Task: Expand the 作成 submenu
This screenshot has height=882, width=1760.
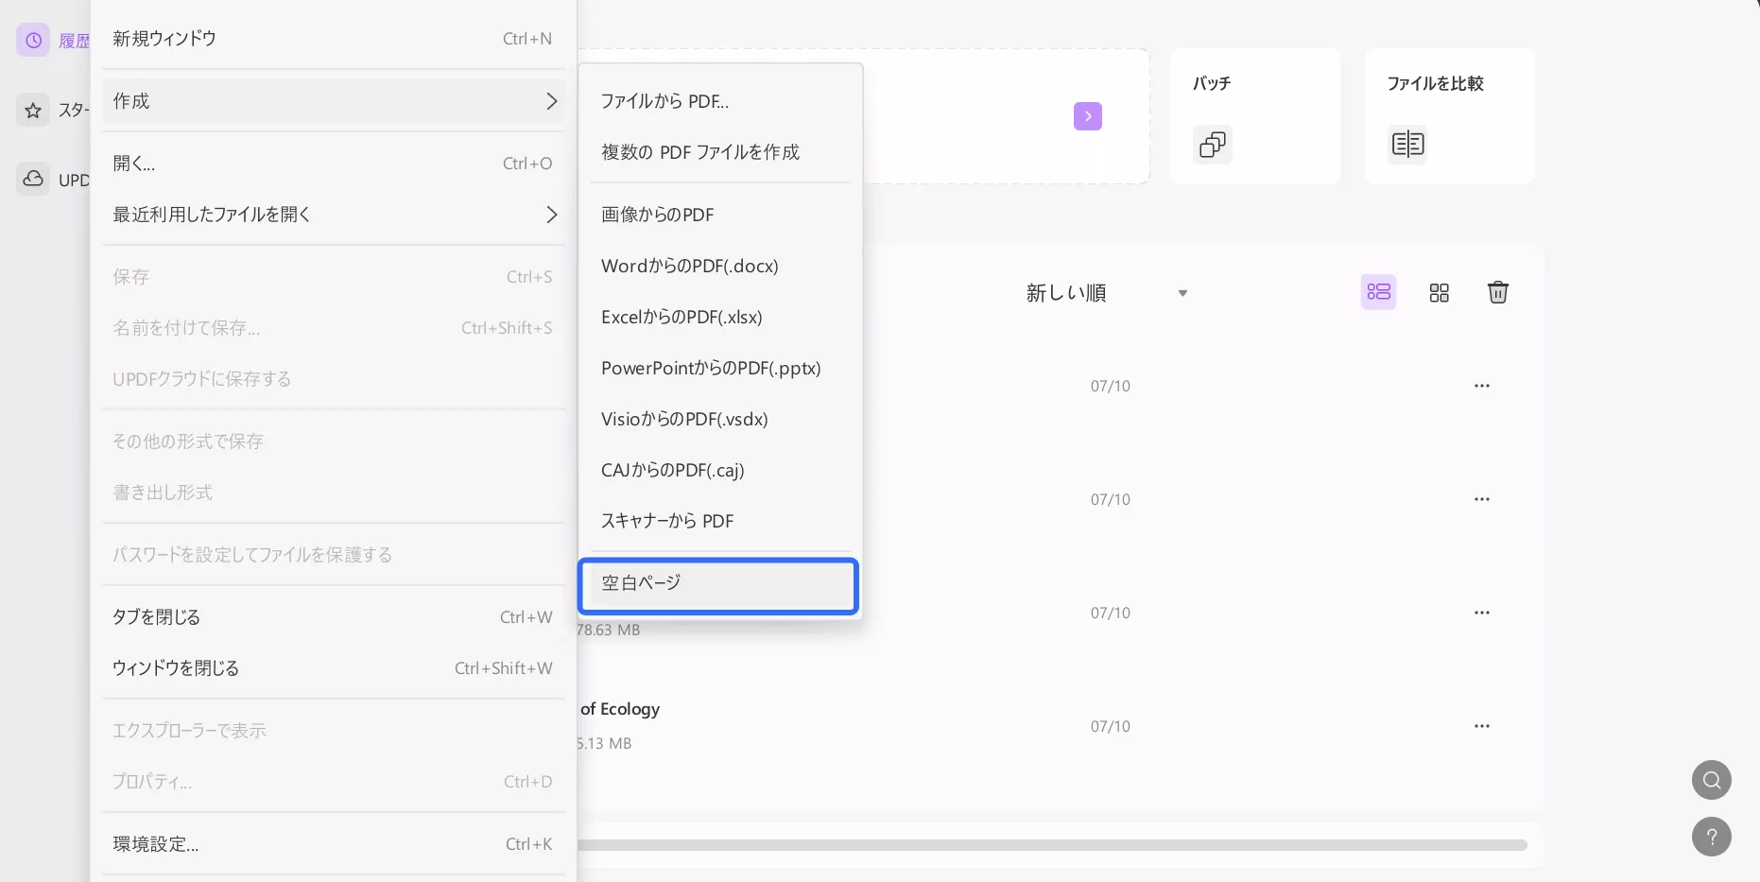Action: pyautogui.click(x=334, y=101)
